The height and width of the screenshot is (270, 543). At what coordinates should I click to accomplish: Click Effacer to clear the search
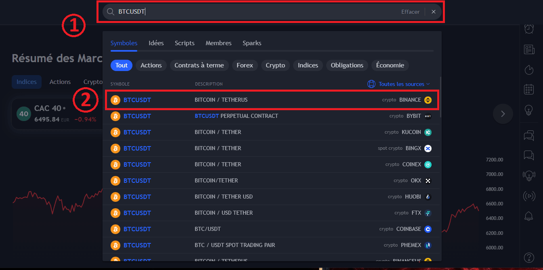point(410,12)
